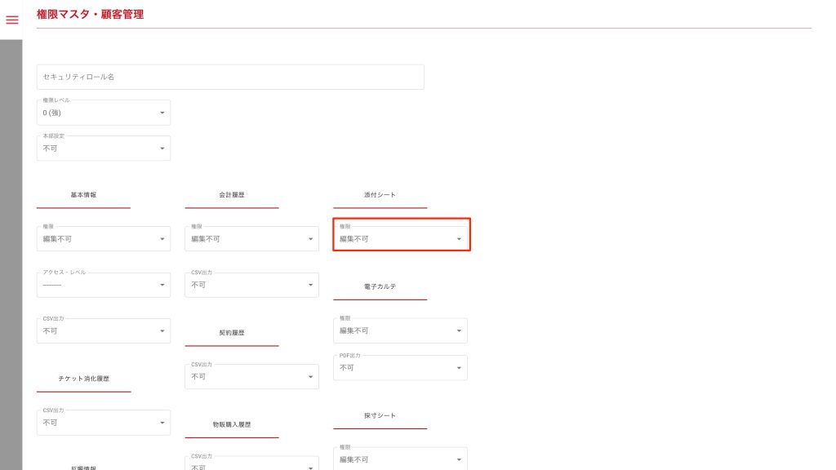Screen dimensions: 836x470
Task: Select the 添付シート section heading
Action: coord(380,196)
